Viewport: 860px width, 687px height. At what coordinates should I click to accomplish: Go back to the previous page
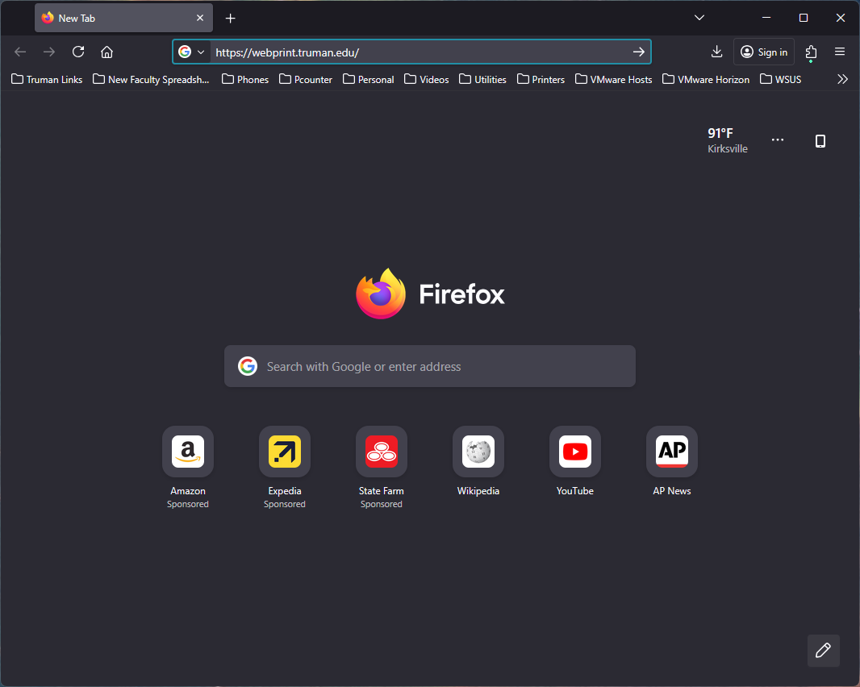[20, 52]
